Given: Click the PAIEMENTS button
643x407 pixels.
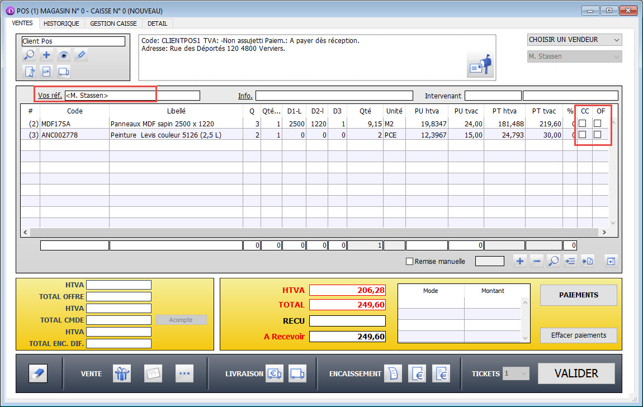Looking at the screenshot, I should tap(578, 295).
